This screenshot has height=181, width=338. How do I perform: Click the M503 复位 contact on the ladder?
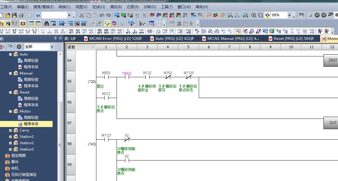106,77
